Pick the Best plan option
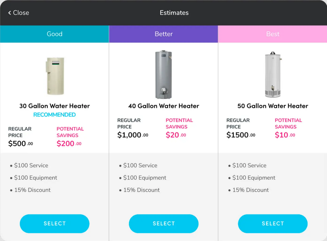 click(273, 223)
